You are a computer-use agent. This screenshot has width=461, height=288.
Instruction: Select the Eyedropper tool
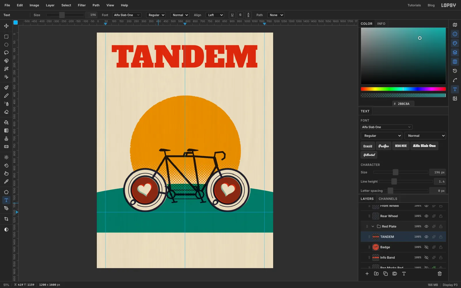click(x=6, y=181)
